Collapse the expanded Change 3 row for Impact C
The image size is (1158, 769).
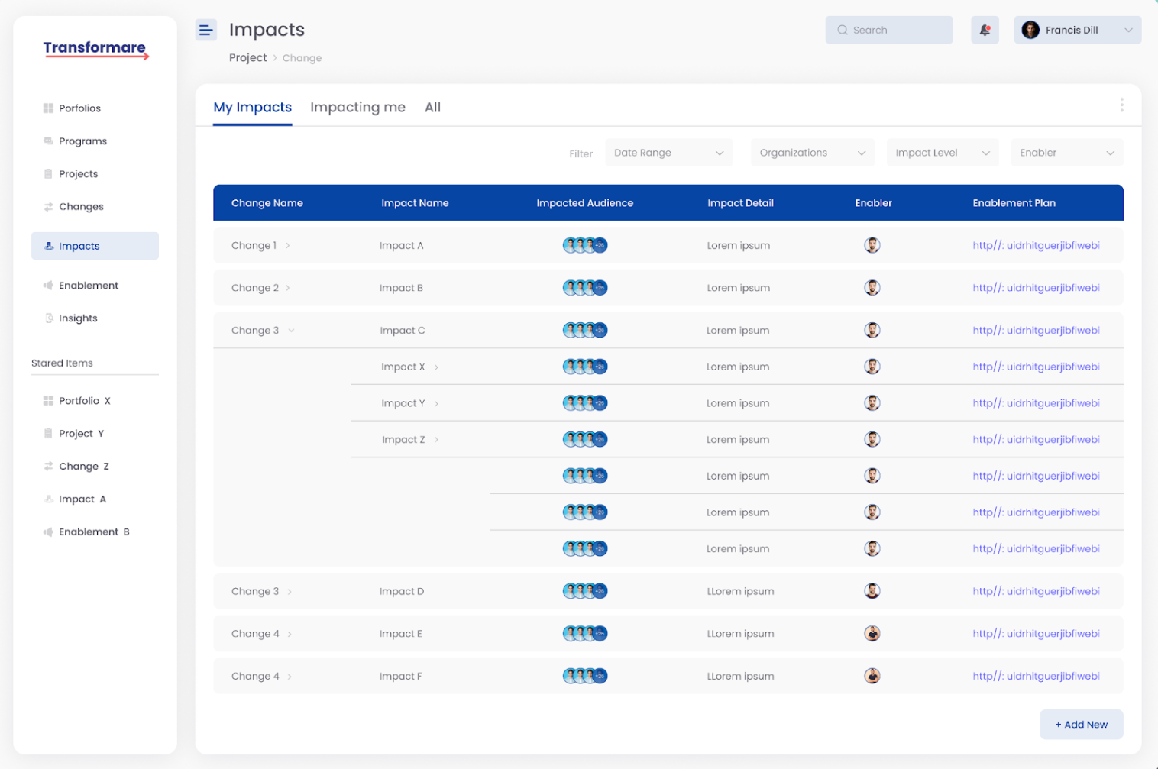click(291, 331)
